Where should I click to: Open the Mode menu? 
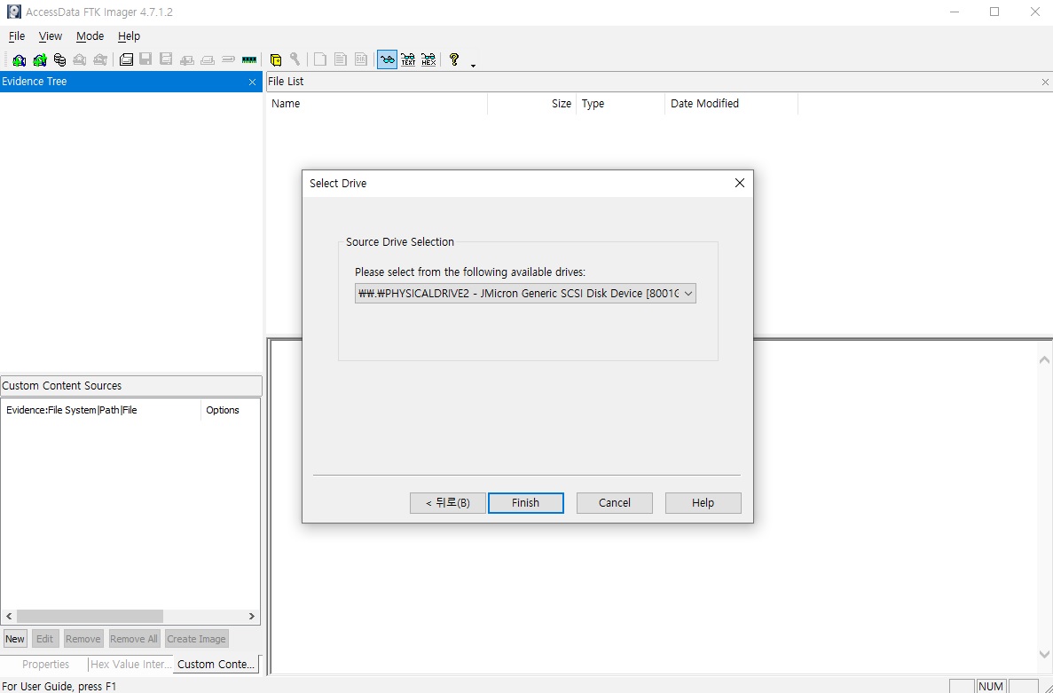[x=90, y=36]
